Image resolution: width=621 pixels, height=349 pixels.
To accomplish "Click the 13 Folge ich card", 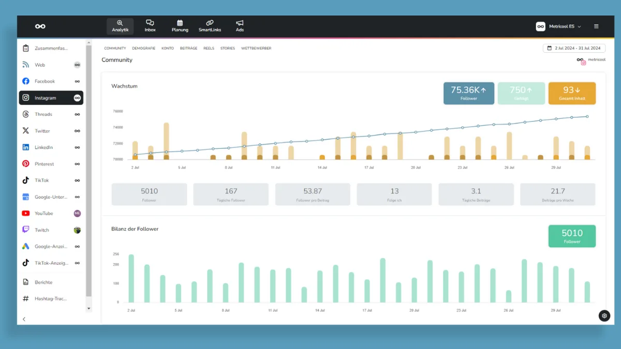I will click(394, 194).
